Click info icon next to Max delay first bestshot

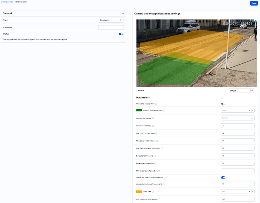(x=157, y=141)
